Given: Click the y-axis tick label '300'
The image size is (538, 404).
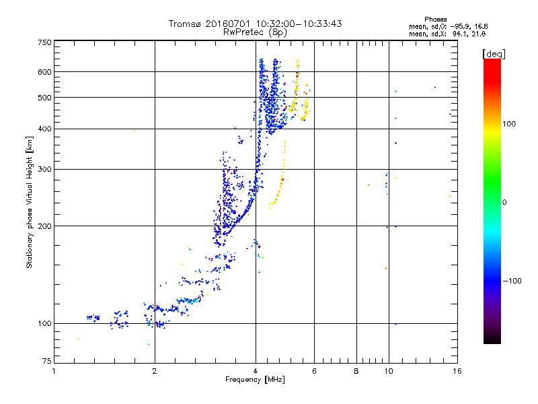Looking at the screenshot, I should pos(44,169).
